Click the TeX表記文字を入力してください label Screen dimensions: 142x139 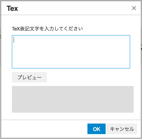pos(47,29)
